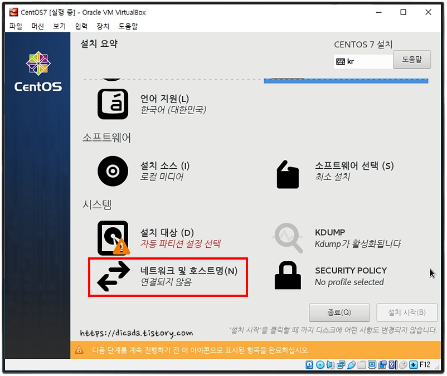Click the 시스템 section heading
This screenshot has width=447, height=376.
point(97,204)
